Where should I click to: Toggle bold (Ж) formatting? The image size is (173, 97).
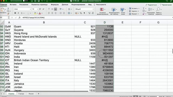tap(15, 13)
